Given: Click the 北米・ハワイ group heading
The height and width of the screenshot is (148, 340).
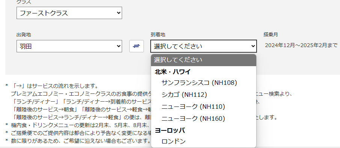Looking at the screenshot, I should 172,72.
